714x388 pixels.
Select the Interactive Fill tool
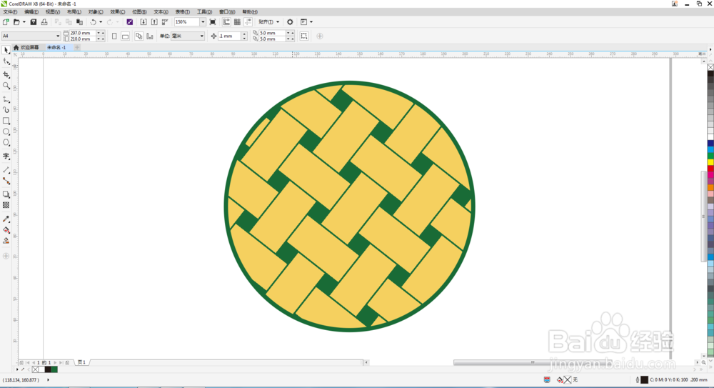6,230
